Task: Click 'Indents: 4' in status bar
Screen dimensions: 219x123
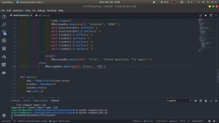Action: (x=137, y=121)
